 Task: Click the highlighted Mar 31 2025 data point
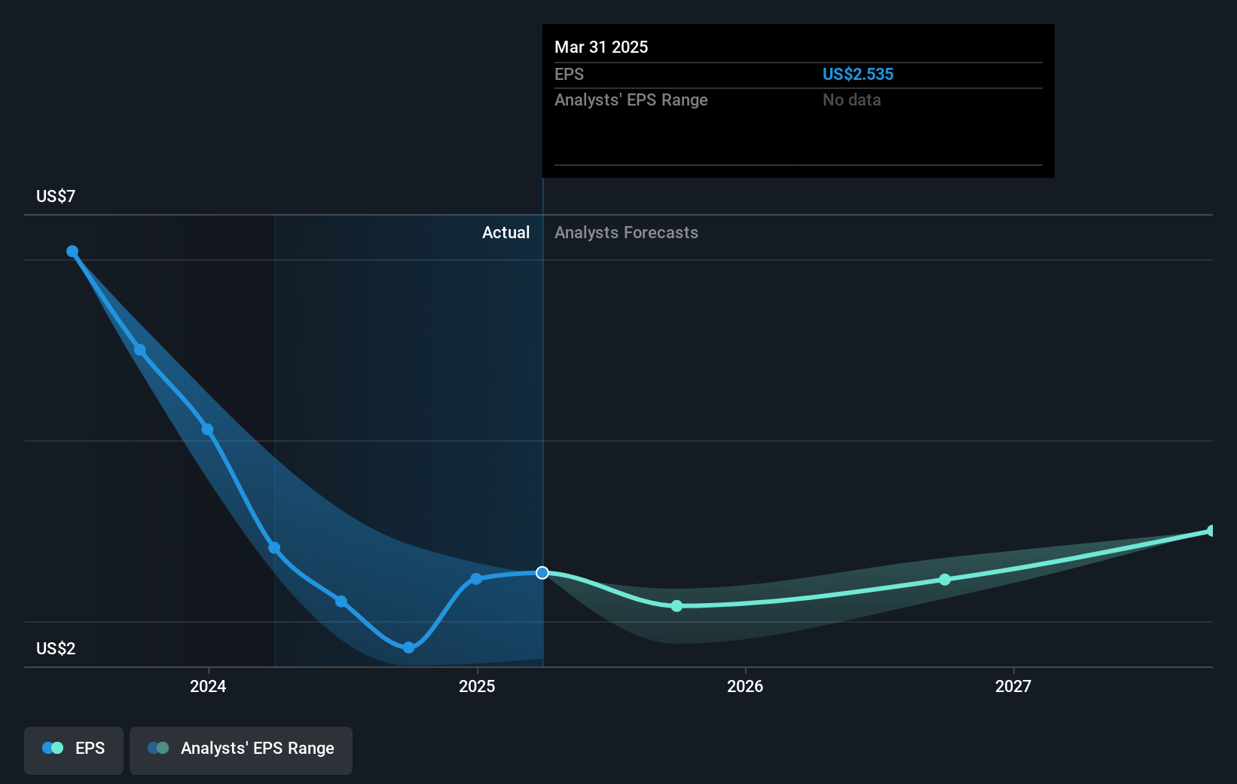click(542, 573)
